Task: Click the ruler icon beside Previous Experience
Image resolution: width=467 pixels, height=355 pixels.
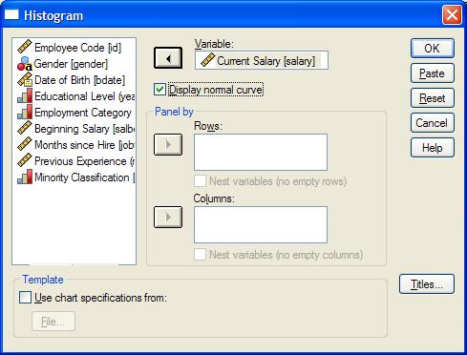Action: [x=25, y=160]
